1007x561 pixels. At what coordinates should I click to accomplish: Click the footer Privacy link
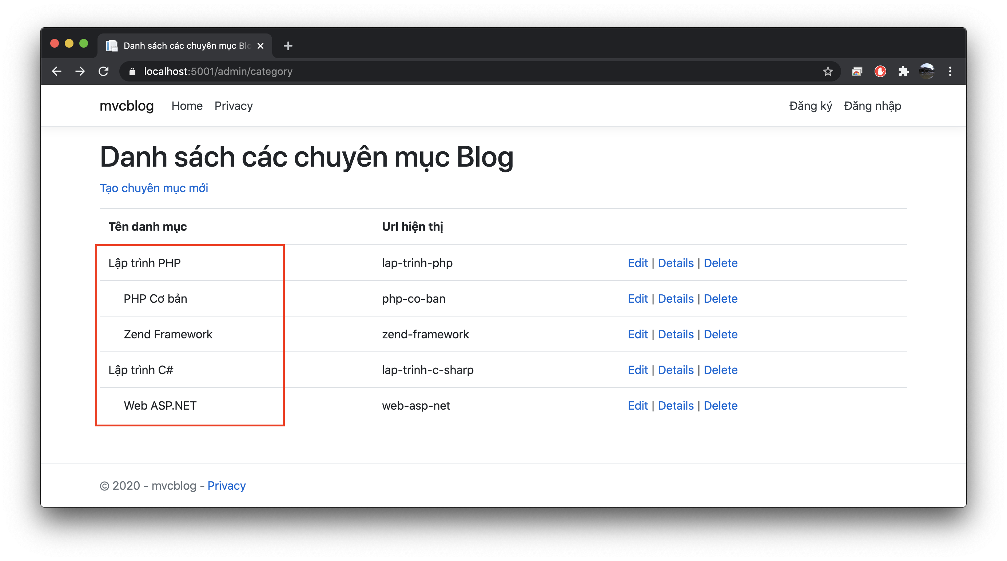(226, 486)
